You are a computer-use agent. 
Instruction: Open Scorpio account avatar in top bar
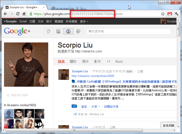click(x=163, y=21)
